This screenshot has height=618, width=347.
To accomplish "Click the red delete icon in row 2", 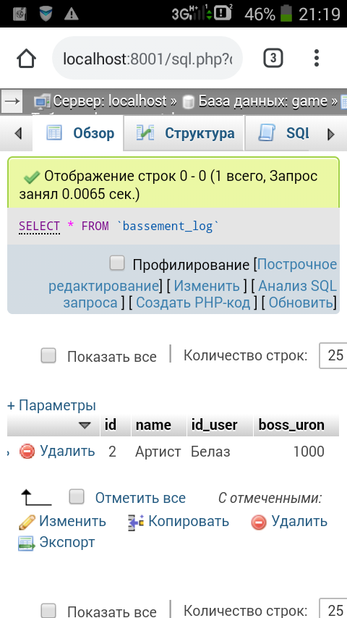I will [x=27, y=452].
